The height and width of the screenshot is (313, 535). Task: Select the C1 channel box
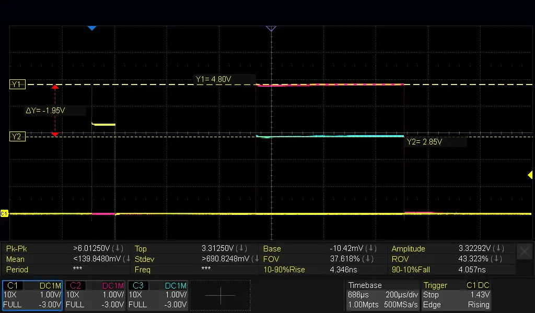[32, 295]
